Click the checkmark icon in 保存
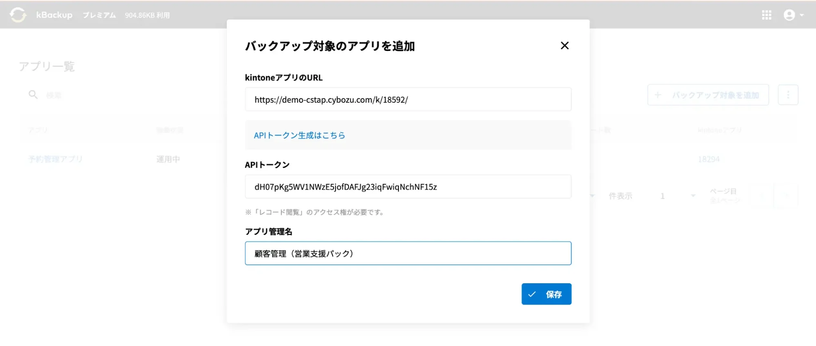Screen dimensions: 816x346 (x=532, y=294)
